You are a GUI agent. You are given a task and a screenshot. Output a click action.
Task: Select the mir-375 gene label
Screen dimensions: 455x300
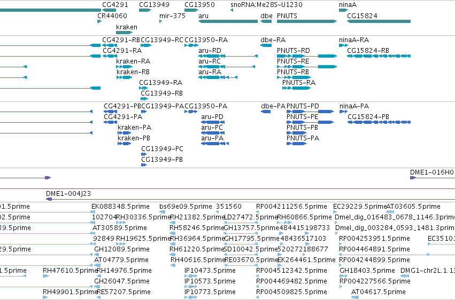(172, 15)
